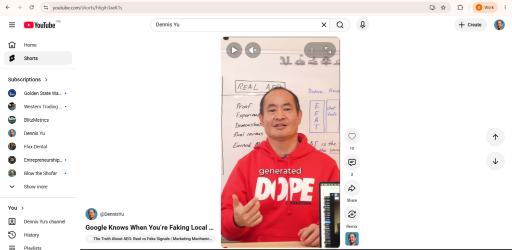Click the magnifier search button
This screenshot has height=250, width=512.
coord(340,25)
